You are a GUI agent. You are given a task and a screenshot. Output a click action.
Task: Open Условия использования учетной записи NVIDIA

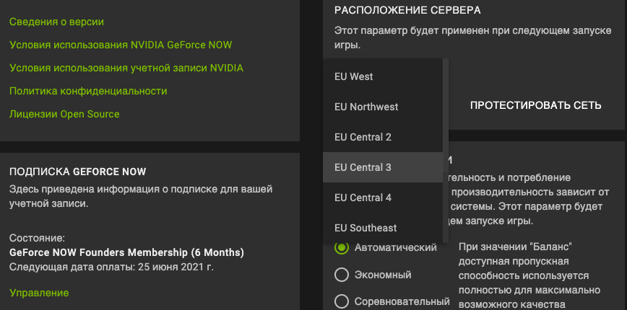(126, 68)
